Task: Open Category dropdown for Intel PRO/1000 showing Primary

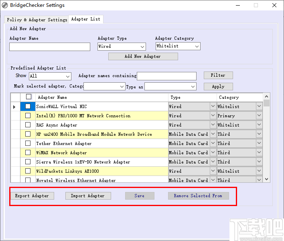Action: coord(259,116)
